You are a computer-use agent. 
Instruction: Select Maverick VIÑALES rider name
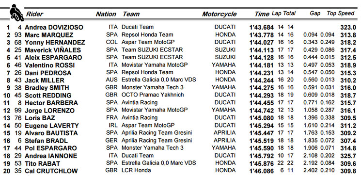[53, 50]
